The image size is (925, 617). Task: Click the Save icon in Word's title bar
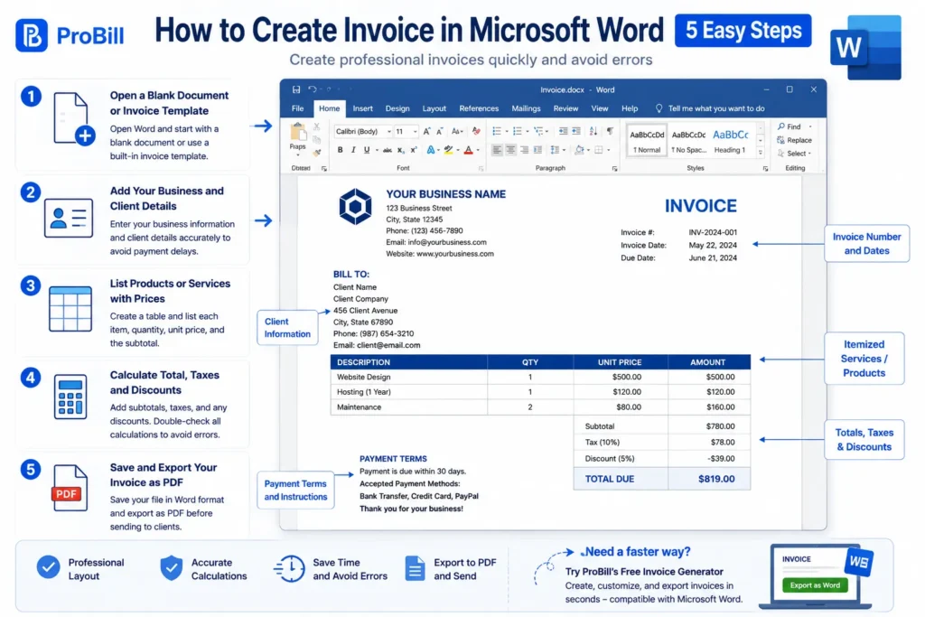(296, 89)
